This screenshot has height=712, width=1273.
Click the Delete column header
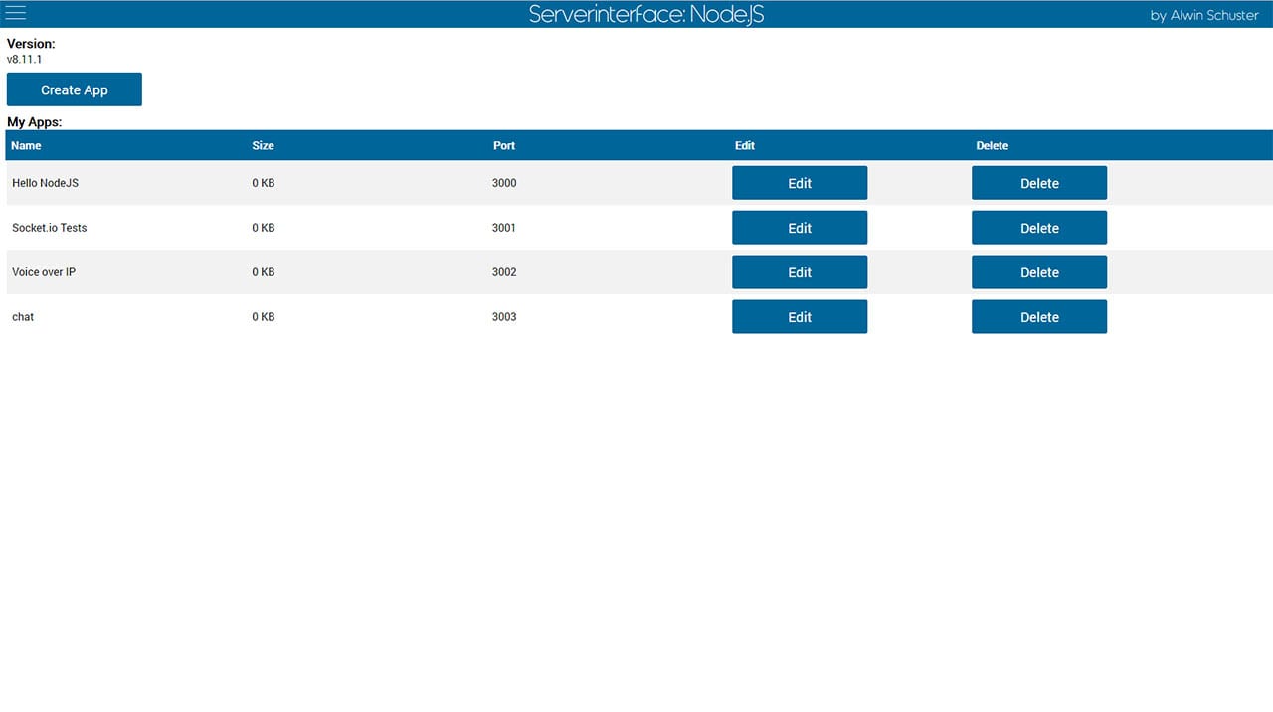tap(993, 145)
